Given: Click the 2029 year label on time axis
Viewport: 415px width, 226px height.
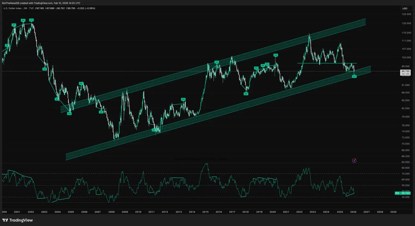Looking at the screenshot, I should (393, 212).
